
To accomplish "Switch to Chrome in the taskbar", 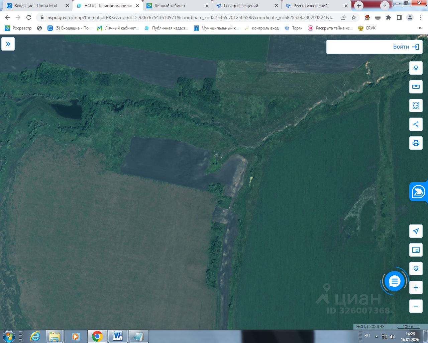I will click(x=97, y=336).
